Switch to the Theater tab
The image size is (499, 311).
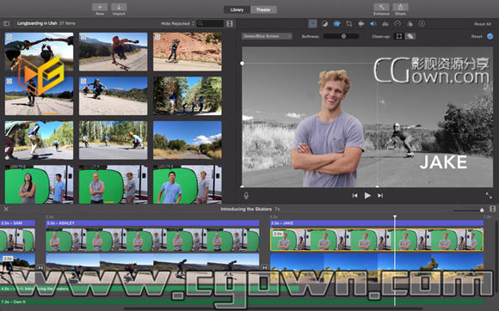pyautogui.click(x=263, y=9)
